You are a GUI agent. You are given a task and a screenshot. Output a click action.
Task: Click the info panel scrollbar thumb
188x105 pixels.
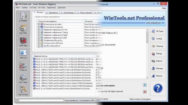coord(147,37)
